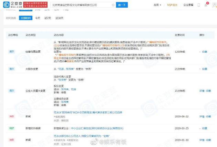Screen dimensions: 217x147
Task: Open the 张传美 link under 主要成员变更 退出
Action: [65, 102]
